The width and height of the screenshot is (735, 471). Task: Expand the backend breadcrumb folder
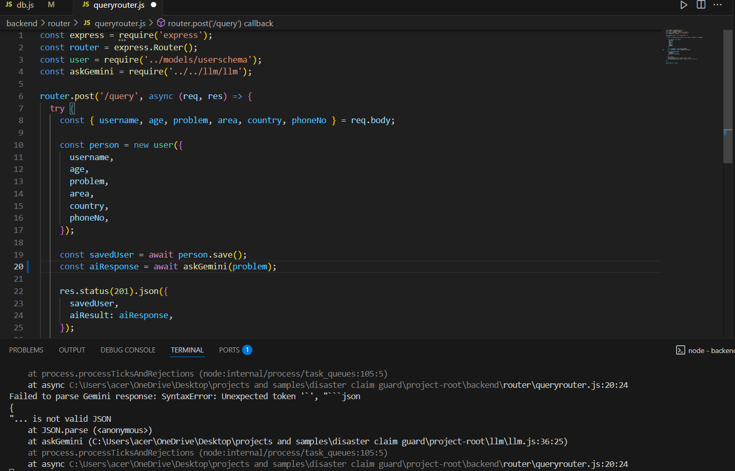point(22,23)
